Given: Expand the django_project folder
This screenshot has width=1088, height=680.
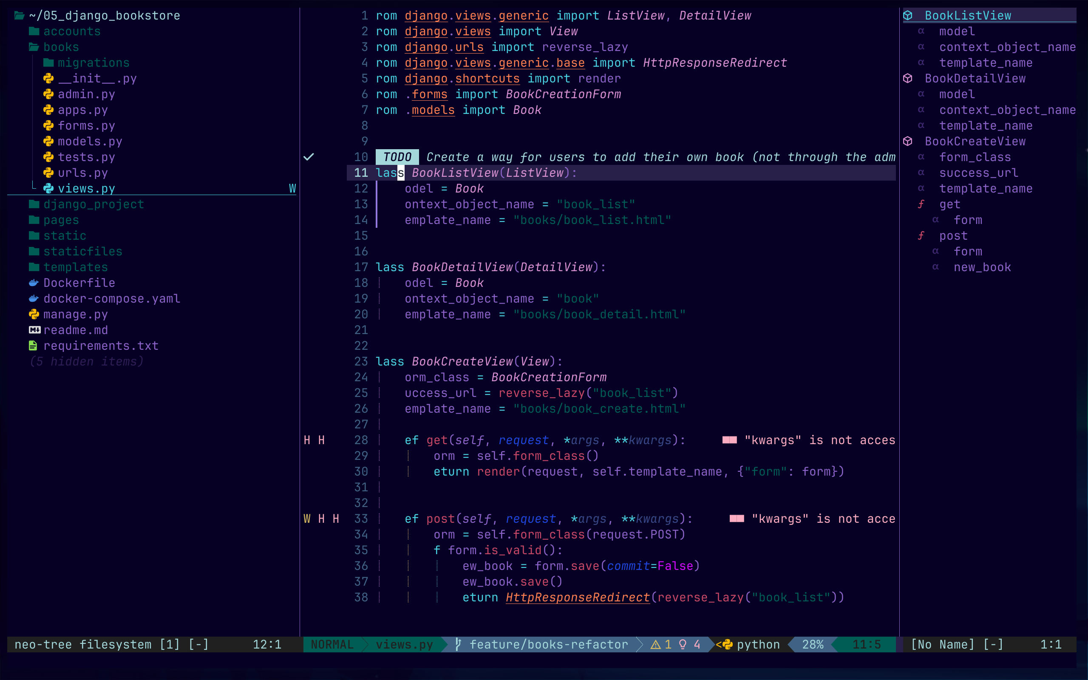Looking at the screenshot, I should pyautogui.click(x=34, y=204).
